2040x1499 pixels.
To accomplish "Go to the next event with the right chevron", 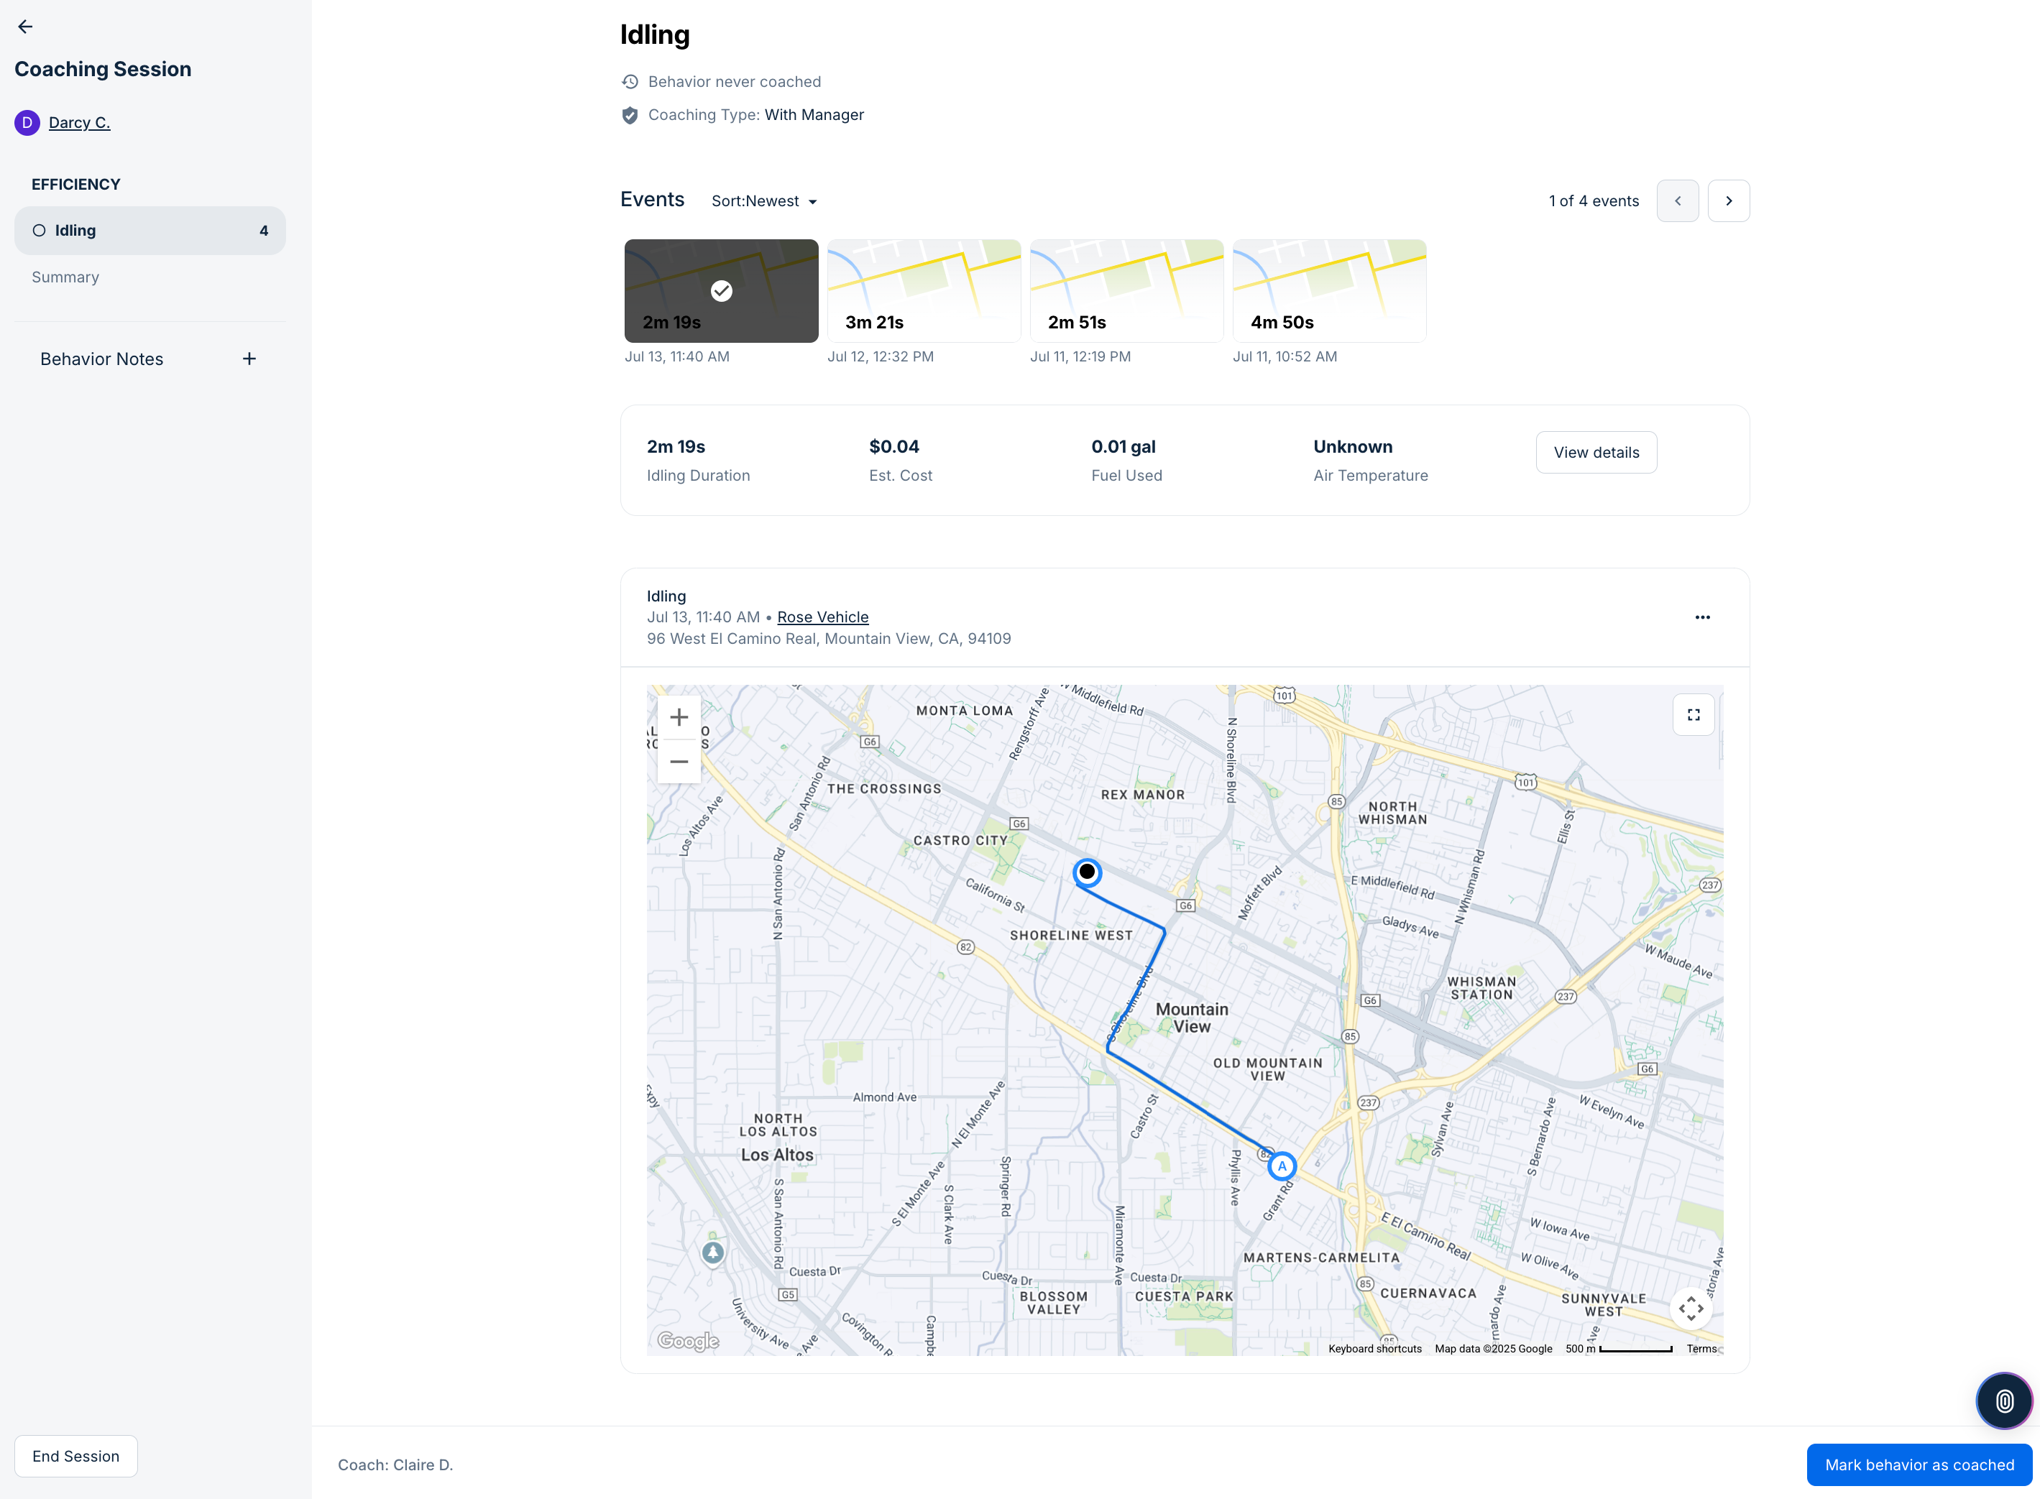I will pyautogui.click(x=1728, y=200).
